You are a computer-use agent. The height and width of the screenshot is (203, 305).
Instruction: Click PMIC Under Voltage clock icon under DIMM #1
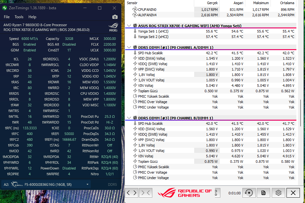(135, 107)
